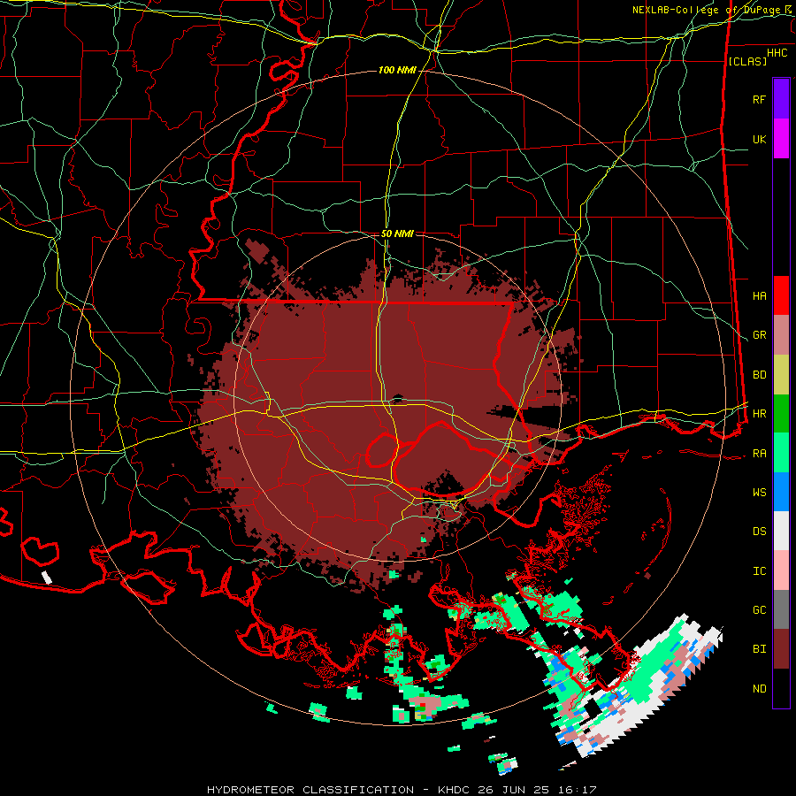Image resolution: width=796 pixels, height=796 pixels.
Task: Click the HR dark green legend swatch
Action: coord(781,414)
